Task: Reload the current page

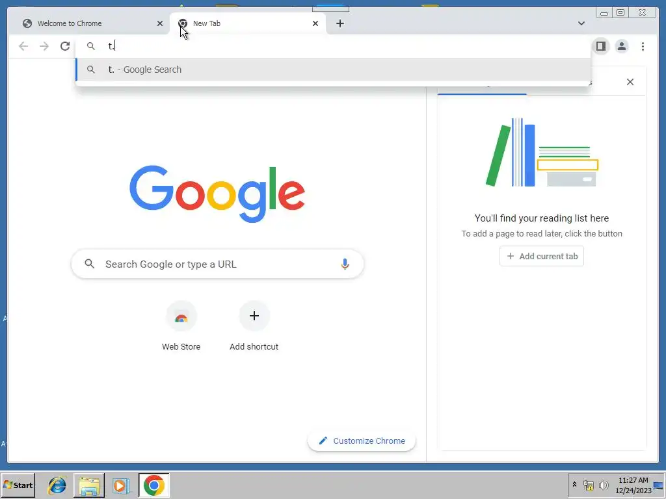Action: coord(65,46)
